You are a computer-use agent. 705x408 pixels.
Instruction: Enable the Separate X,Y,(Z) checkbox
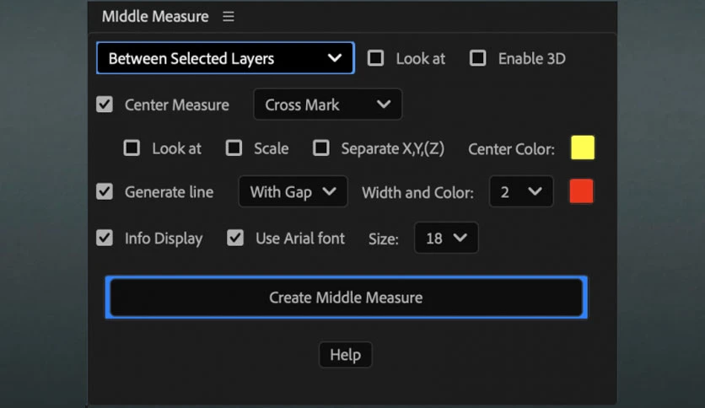tap(321, 148)
